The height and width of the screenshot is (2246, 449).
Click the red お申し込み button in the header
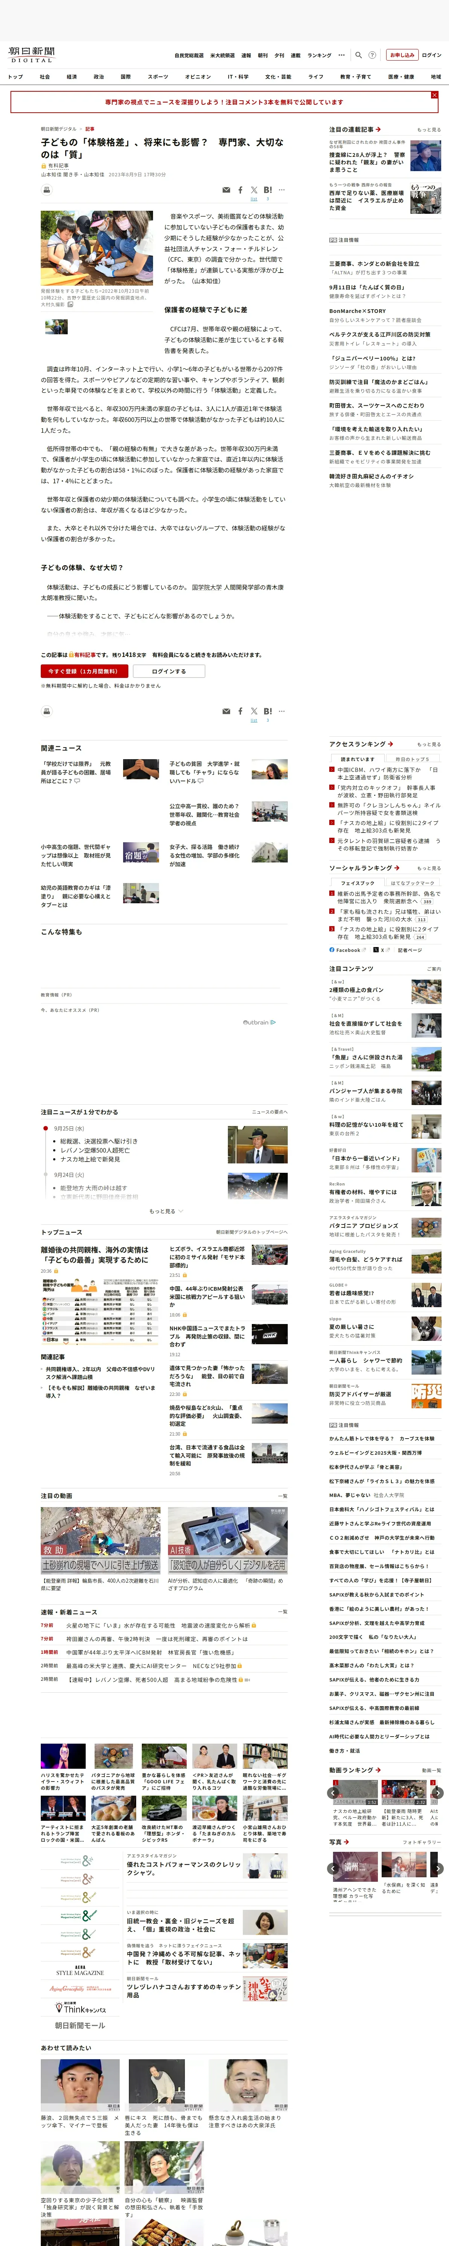(402, 55)
